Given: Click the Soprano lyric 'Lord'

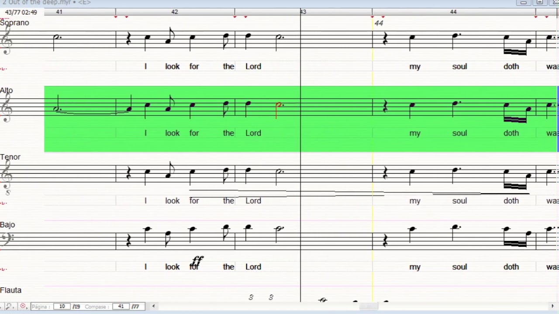Looking at the screenshot, I should pos(253,66).
